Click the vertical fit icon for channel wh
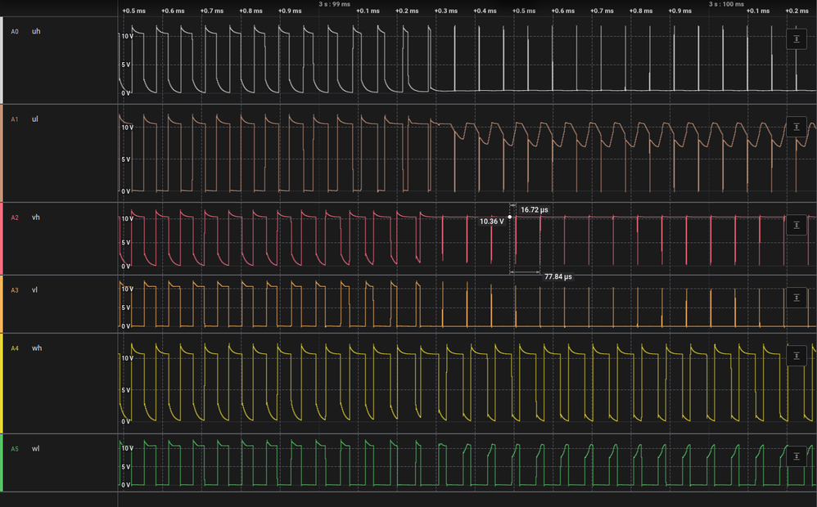Viewport: 817px width, 507px height. [797, 356]
